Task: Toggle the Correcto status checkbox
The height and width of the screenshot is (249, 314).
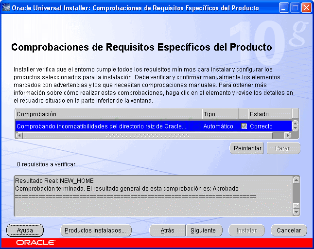Action: [244, 126]
